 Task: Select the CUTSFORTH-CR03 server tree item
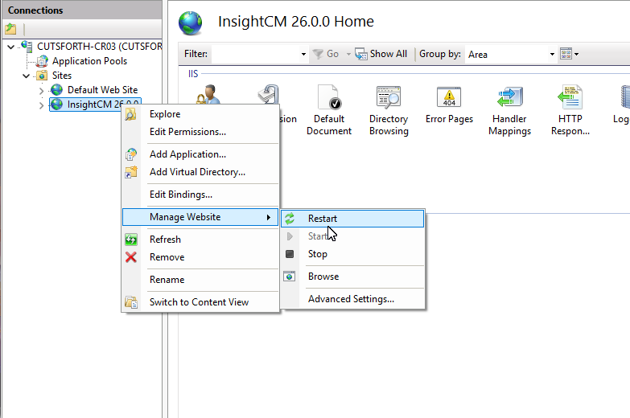100,47
